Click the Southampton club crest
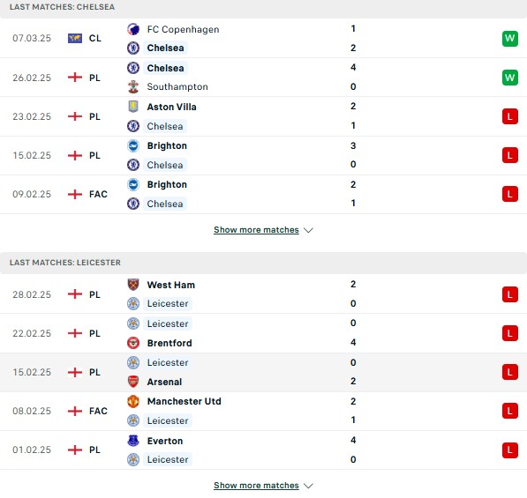527x498 pixels. (x=133, y=86)
